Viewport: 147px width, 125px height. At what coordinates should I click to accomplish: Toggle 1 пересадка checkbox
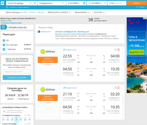click(x=4, y=49)
